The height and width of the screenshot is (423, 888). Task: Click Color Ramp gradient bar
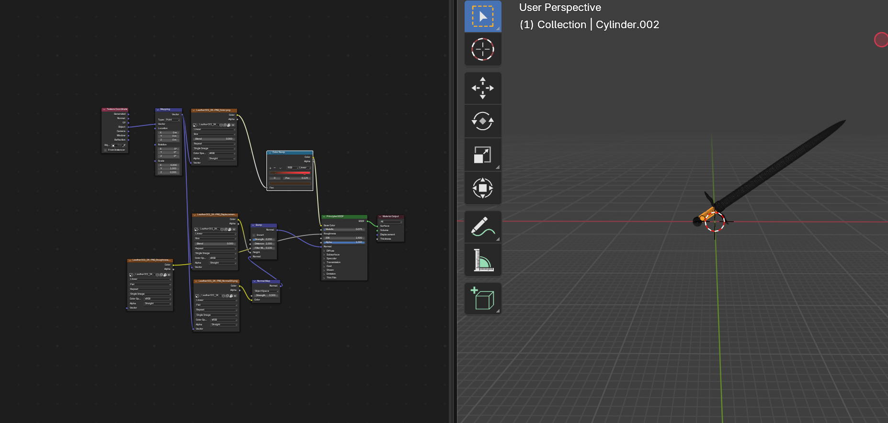click(290, 173)
